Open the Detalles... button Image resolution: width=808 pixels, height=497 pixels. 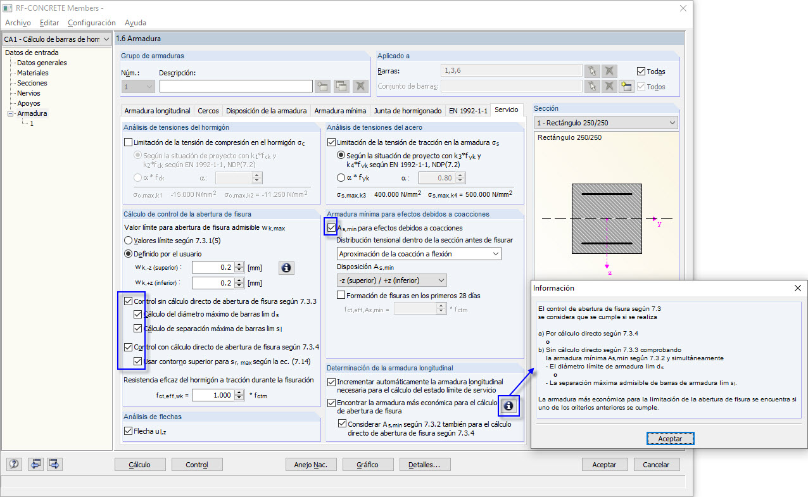[x=425, y=465]
